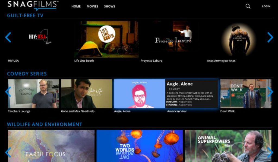Click the COMEDY genre label in info panel
The image size is (278, 162).
pos(174,89)
